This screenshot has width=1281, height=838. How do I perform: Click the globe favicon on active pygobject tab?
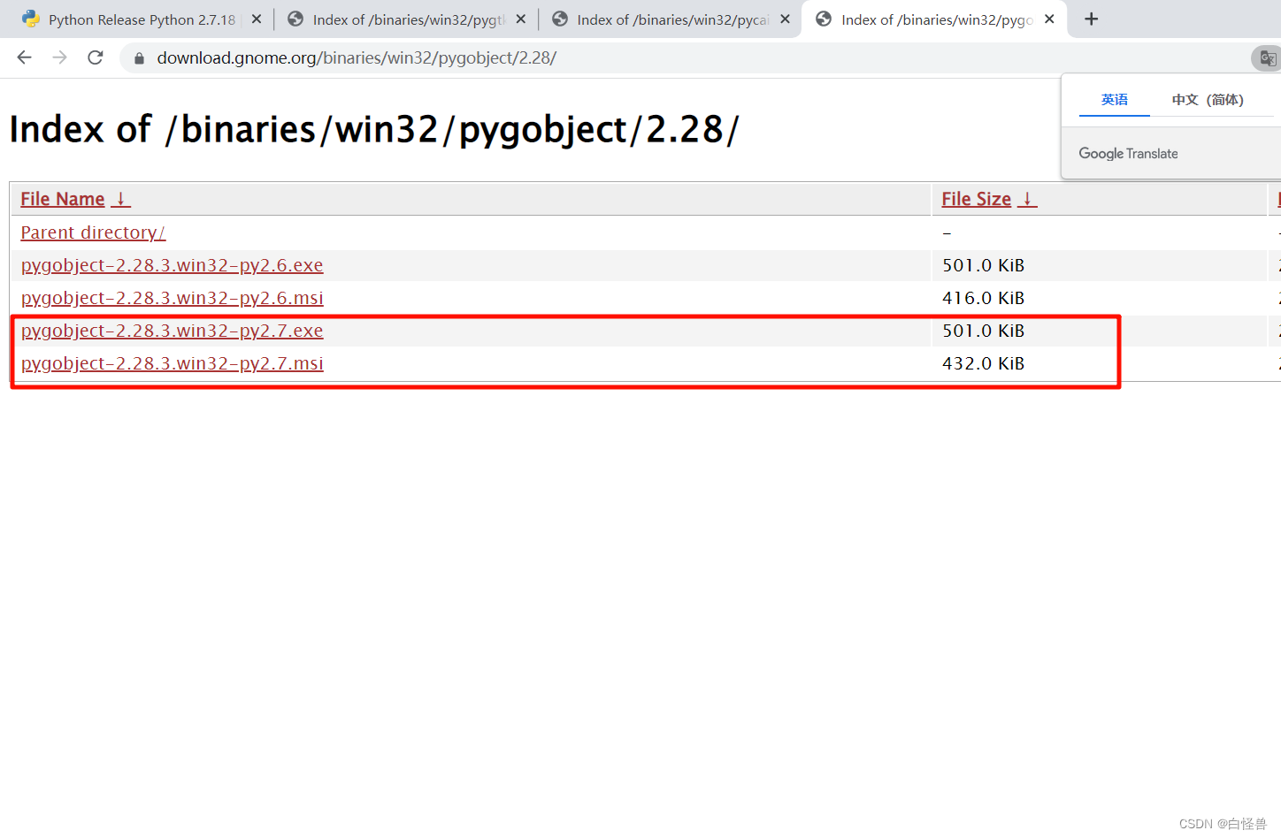[x=825, y=19]
